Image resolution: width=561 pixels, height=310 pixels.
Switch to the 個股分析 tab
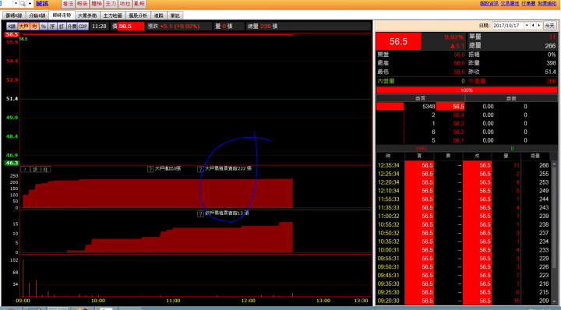coord(138,16)
